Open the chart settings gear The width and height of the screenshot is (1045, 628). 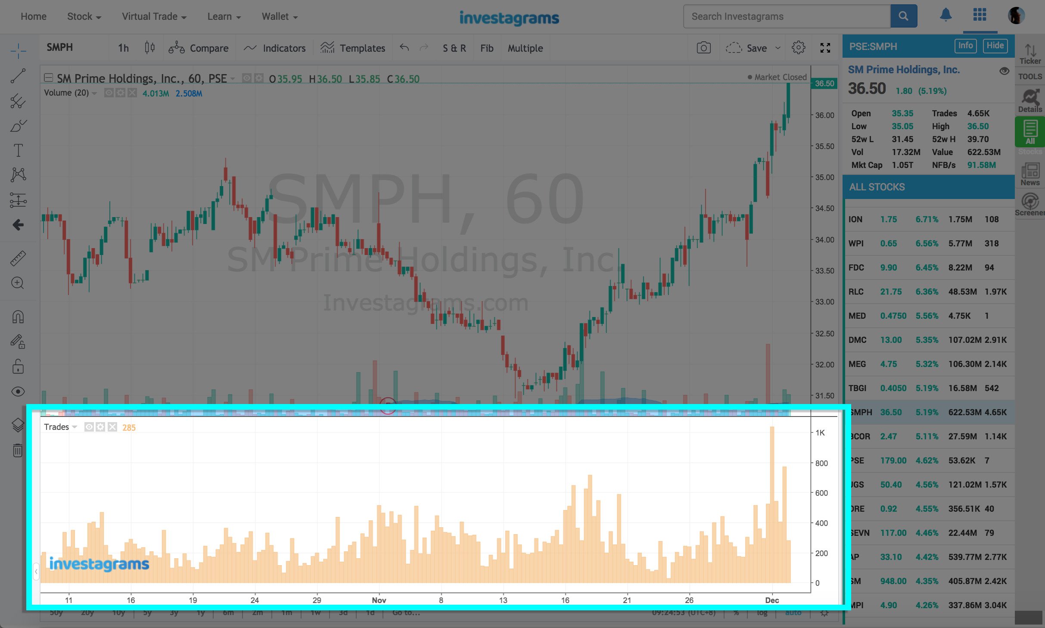(798, 47)
